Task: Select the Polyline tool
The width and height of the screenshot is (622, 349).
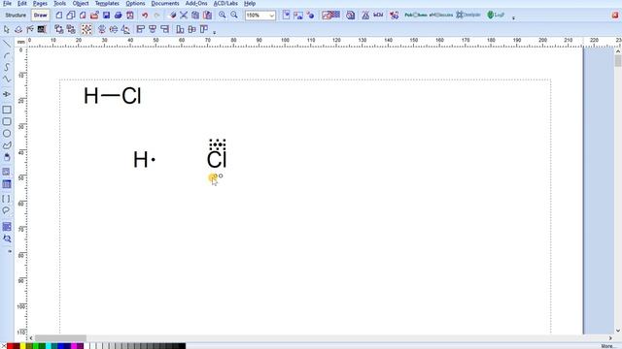Action: point(7,79)
